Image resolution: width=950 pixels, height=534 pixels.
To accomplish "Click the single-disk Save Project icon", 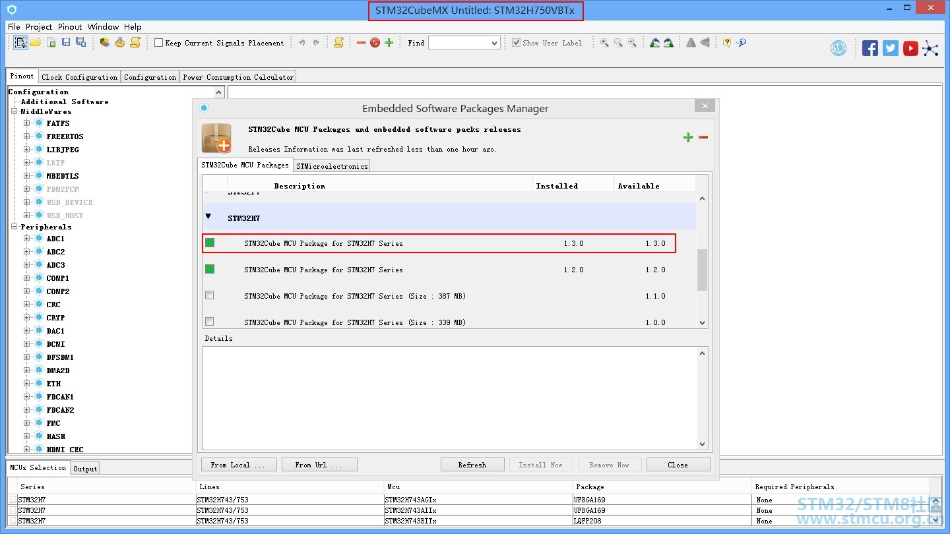I will 66,43.
